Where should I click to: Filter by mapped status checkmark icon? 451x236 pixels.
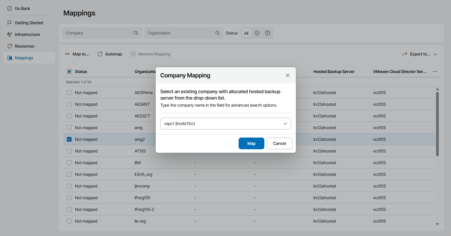[257, 33]
